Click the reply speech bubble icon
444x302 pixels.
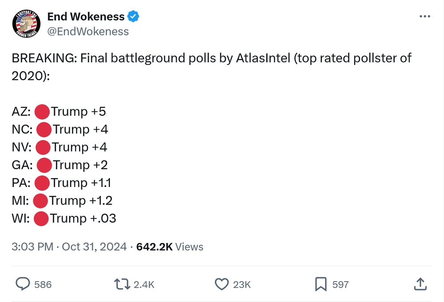click(23, 284)
